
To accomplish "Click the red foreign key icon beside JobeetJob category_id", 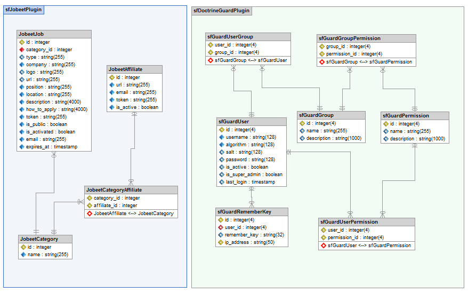I will click(x=22, y=50).
